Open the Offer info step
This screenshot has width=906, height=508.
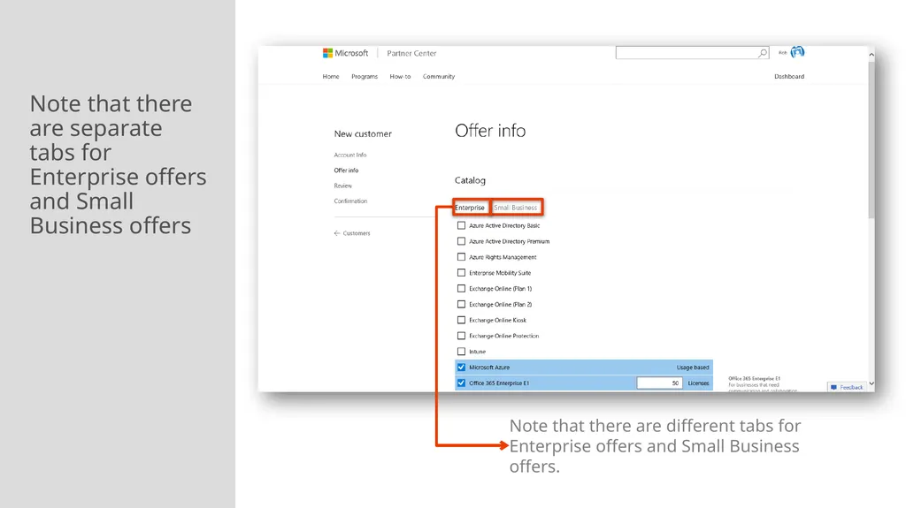pyautogui.click(x=346, y=171)
